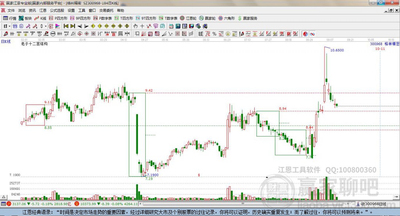Click the status bar grid icon
Viewport: 400px width, 216px height.
click(x=3, y=204)
